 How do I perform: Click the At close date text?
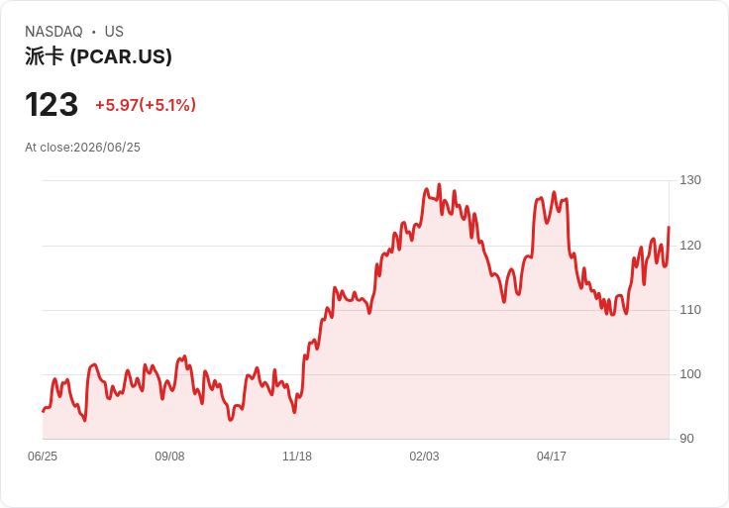82,148
